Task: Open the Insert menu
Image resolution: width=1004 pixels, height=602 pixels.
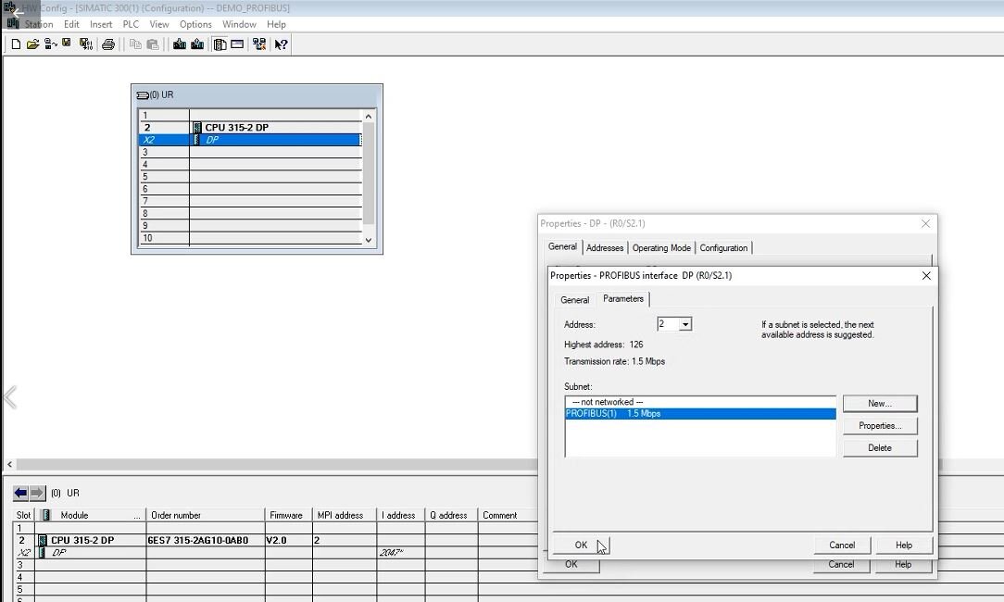Action: (101, 24)
